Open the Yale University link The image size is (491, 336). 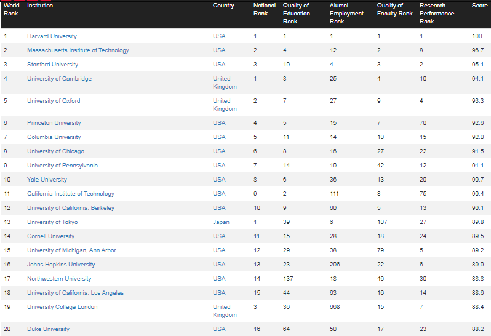tap(47, 180)
